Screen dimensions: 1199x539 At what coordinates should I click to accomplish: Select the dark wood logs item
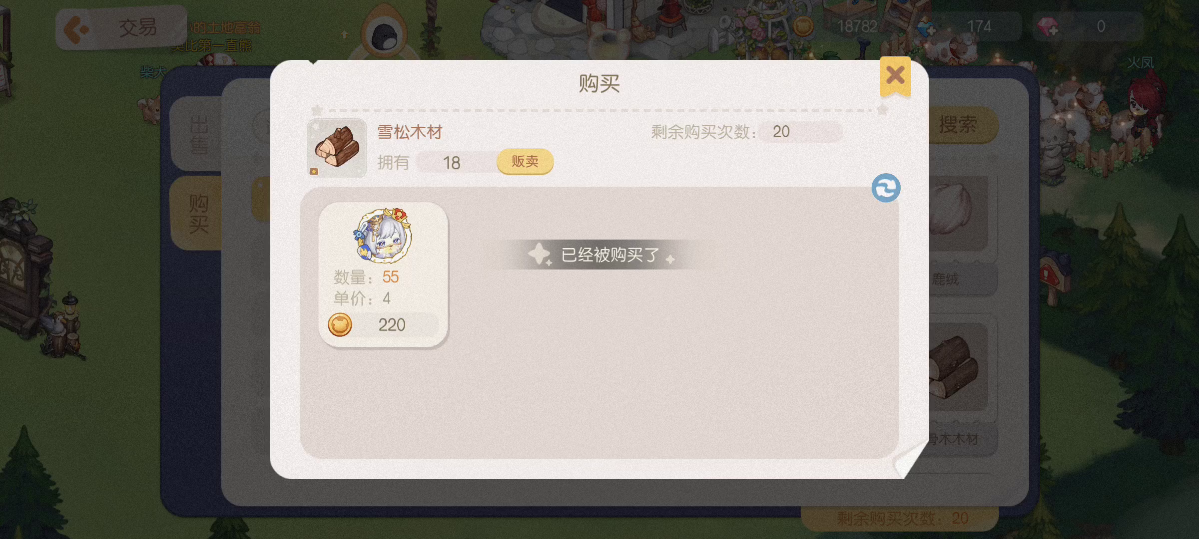click(x=958, y=367)
